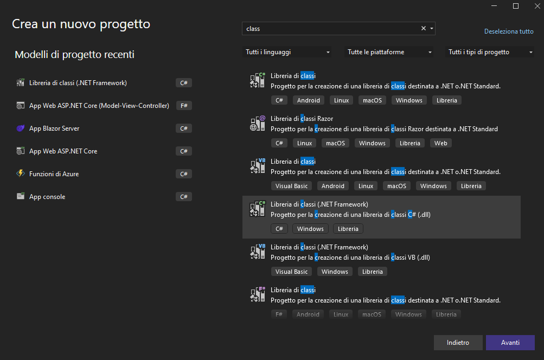Viewport: 544px width, 360px height.
Task: Click the Deseleziona tutto link
Action: coord(509,31)
